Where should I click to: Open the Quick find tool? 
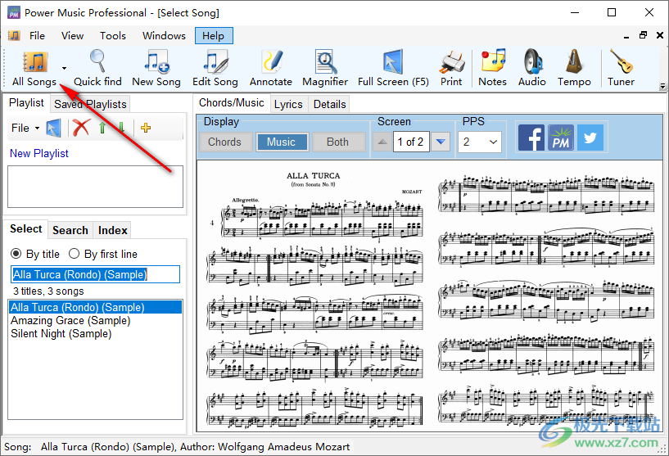pos(97,67)
